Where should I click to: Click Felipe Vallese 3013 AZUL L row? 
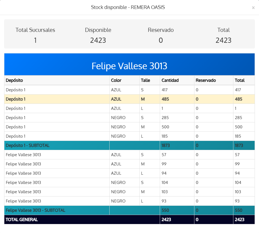pos(129,173)
